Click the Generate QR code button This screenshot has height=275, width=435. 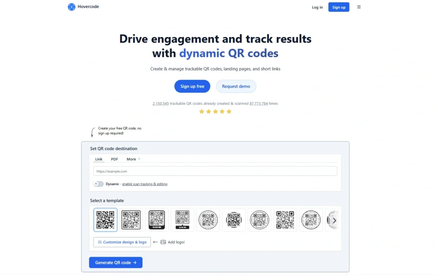(x=116, y=263)
